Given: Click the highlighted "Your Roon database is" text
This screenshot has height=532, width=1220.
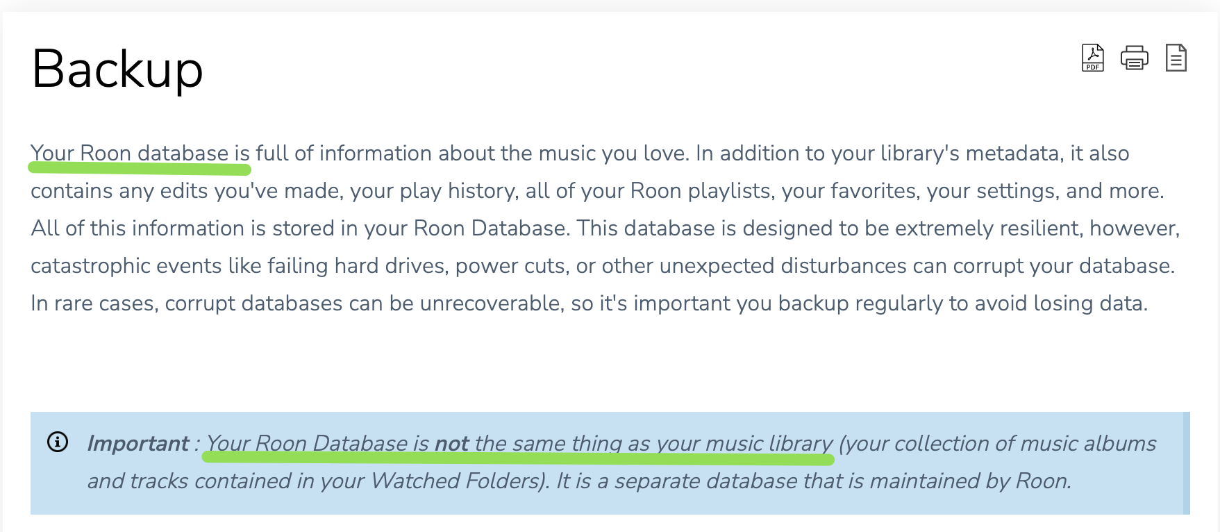Looking at the screenshot, I should coord(140,153).
